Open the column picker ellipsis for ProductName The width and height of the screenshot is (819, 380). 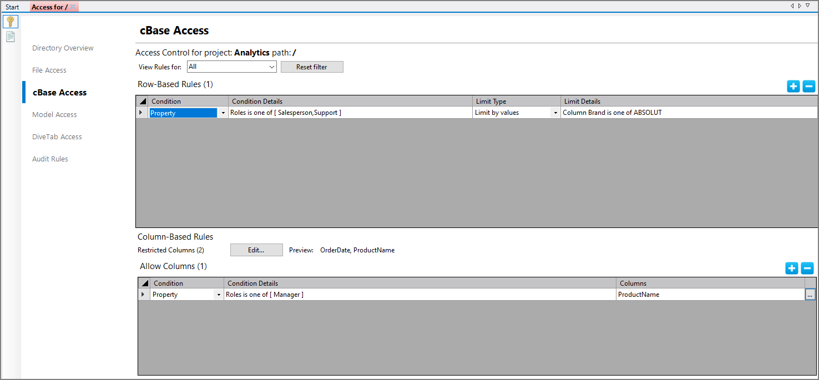pos(810,294)
